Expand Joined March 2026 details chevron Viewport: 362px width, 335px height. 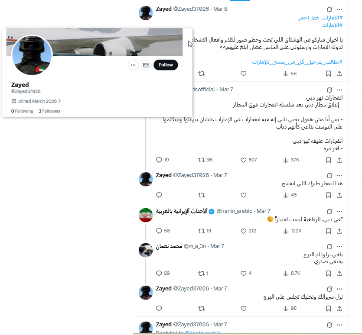point(59,101)
